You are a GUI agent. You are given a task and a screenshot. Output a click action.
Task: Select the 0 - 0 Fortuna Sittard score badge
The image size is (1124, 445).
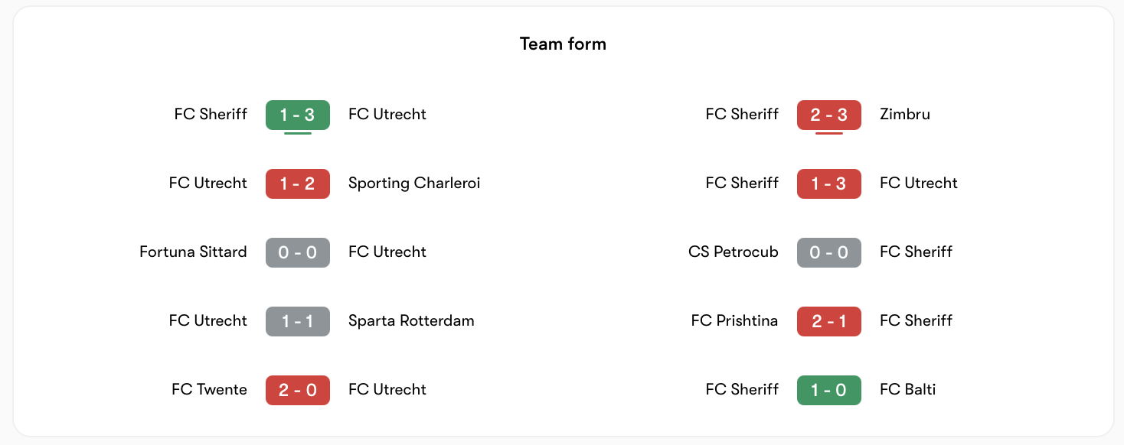point(298,252)
